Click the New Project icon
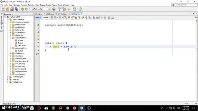This screenshot has height=111, width=198. 7,9
